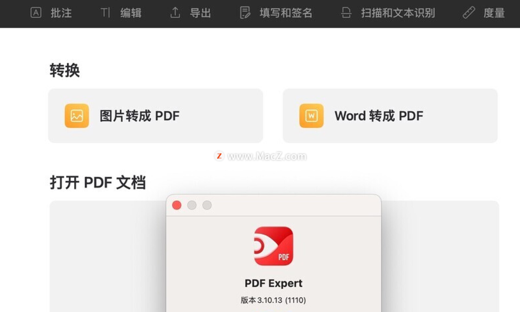This screenshot has height=312, width=520.
Task: Open the 导出 tab
Action: point(200,13)
